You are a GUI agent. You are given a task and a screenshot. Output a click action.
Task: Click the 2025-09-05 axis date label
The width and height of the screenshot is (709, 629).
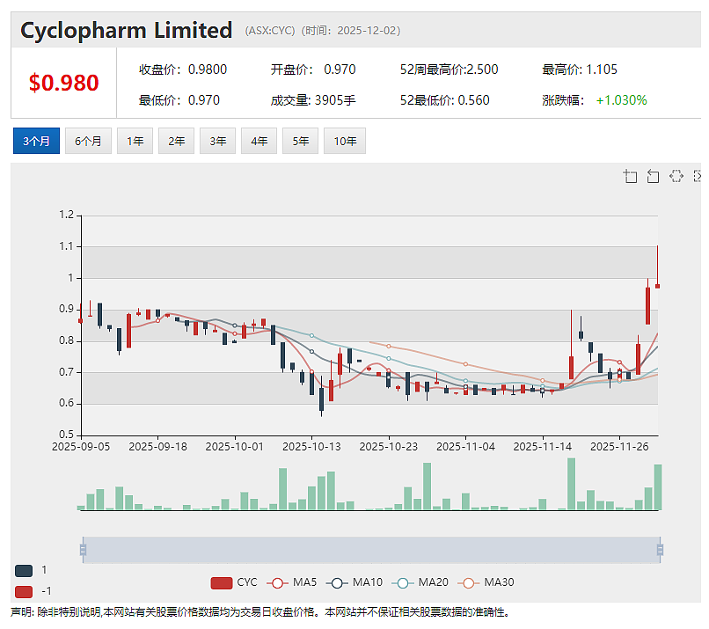pos(81,447)
